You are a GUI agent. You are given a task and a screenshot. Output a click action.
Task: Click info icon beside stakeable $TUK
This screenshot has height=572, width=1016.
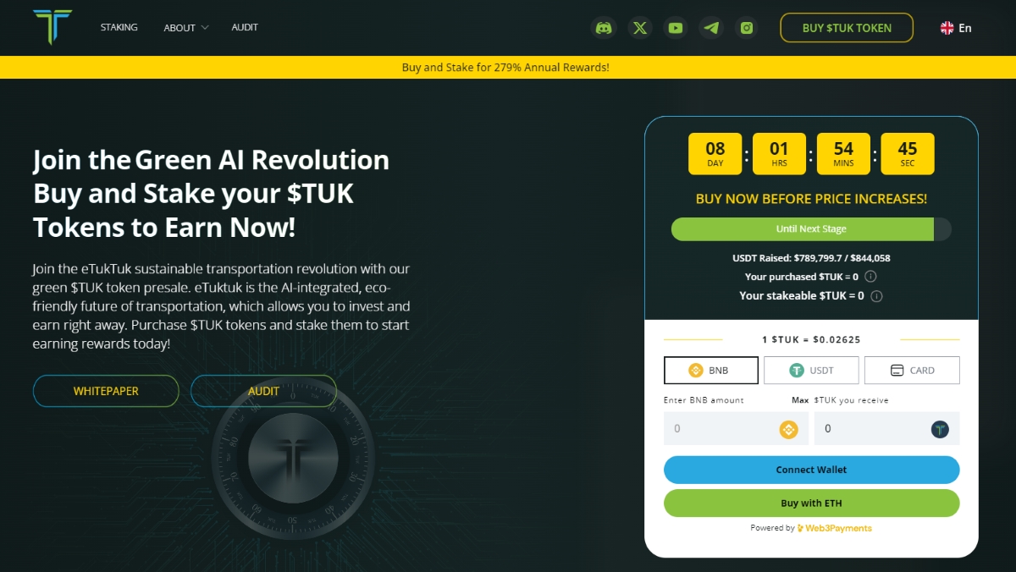point(876,296)
